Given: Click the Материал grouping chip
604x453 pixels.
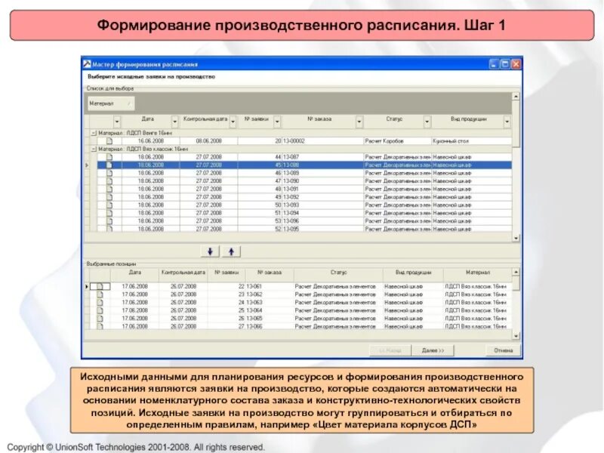Looking at the screenshot, I should tap(110, 103).
